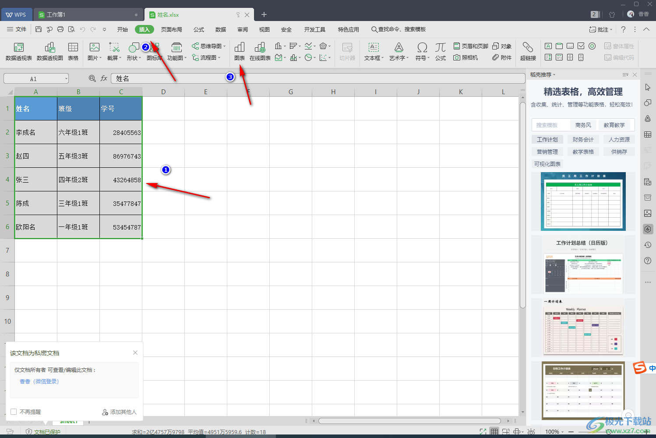Insert 页眉和页脚 header and footer
The width and height of the screenshot is (656, 438).
471,46
